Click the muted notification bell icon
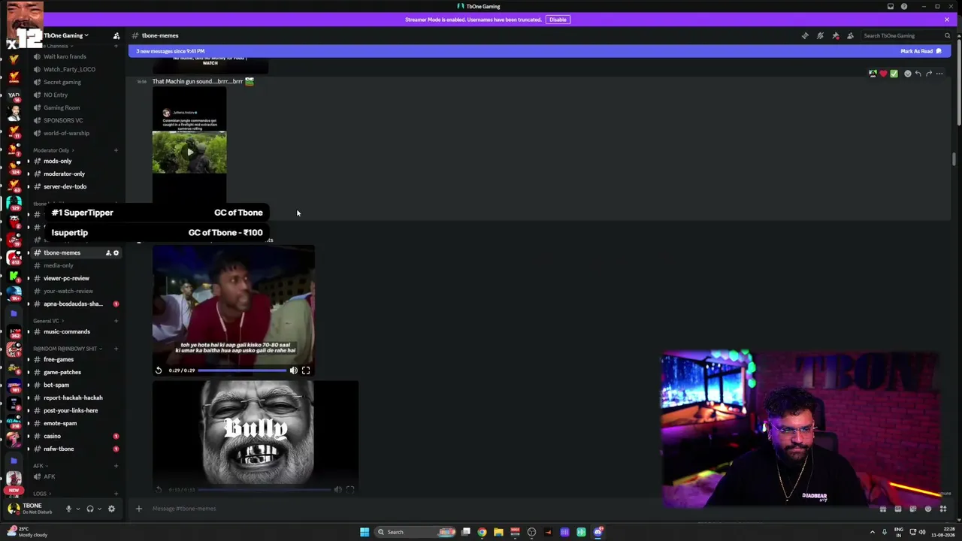Image resolution: width=962 pixels, height=541 pixels. point(820,35)
